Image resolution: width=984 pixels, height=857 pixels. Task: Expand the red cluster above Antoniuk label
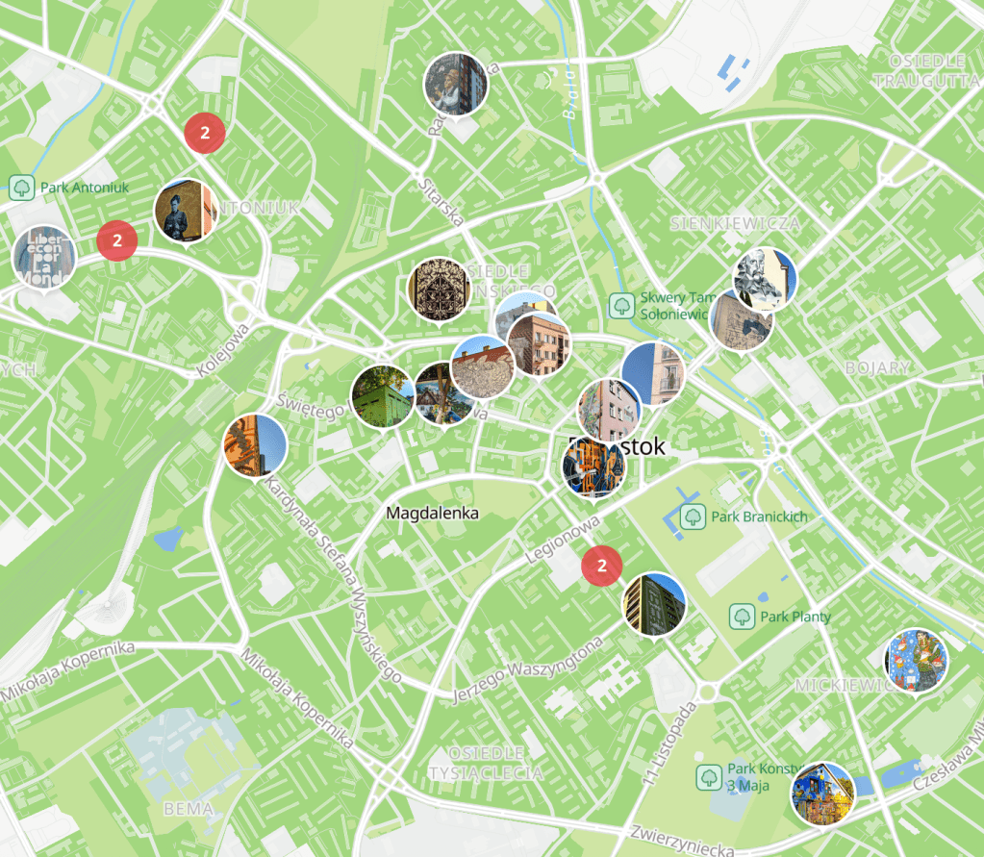click(205, 133)
